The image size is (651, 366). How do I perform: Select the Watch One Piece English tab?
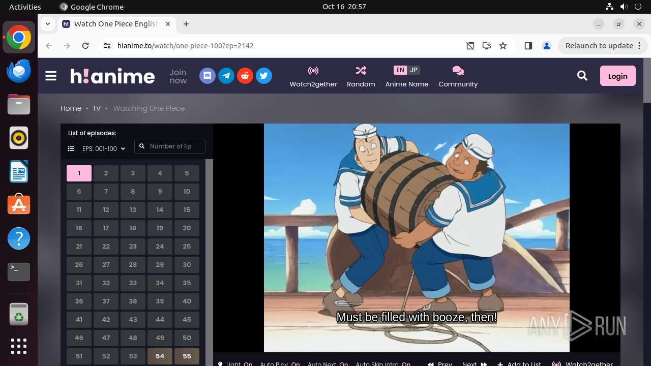click(116, 24)
